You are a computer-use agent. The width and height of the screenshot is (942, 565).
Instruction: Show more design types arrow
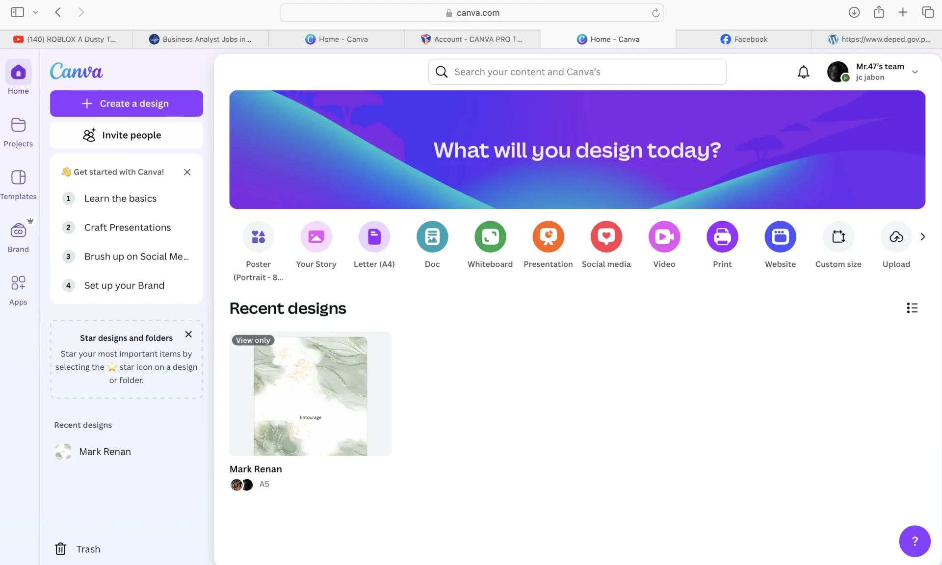922,237
